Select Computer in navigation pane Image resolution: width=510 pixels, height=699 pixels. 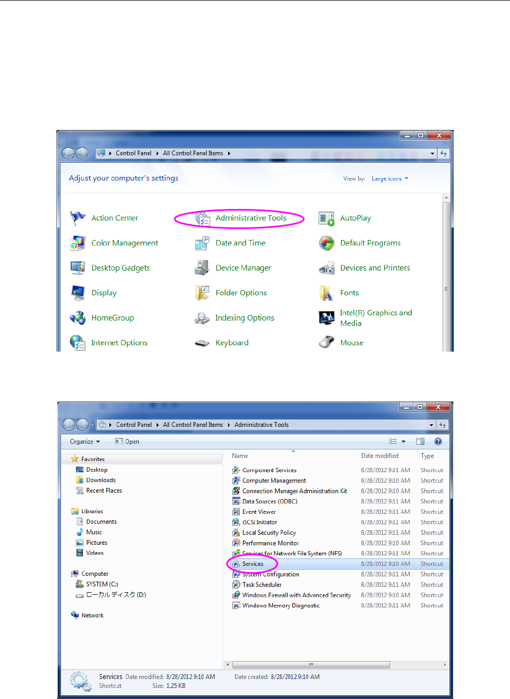coord(95,574)
